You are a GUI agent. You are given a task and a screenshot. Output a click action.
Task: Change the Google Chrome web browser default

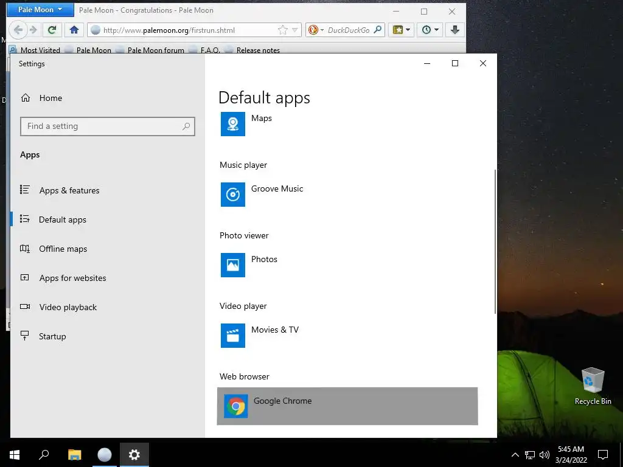click(x=347, y=406)
